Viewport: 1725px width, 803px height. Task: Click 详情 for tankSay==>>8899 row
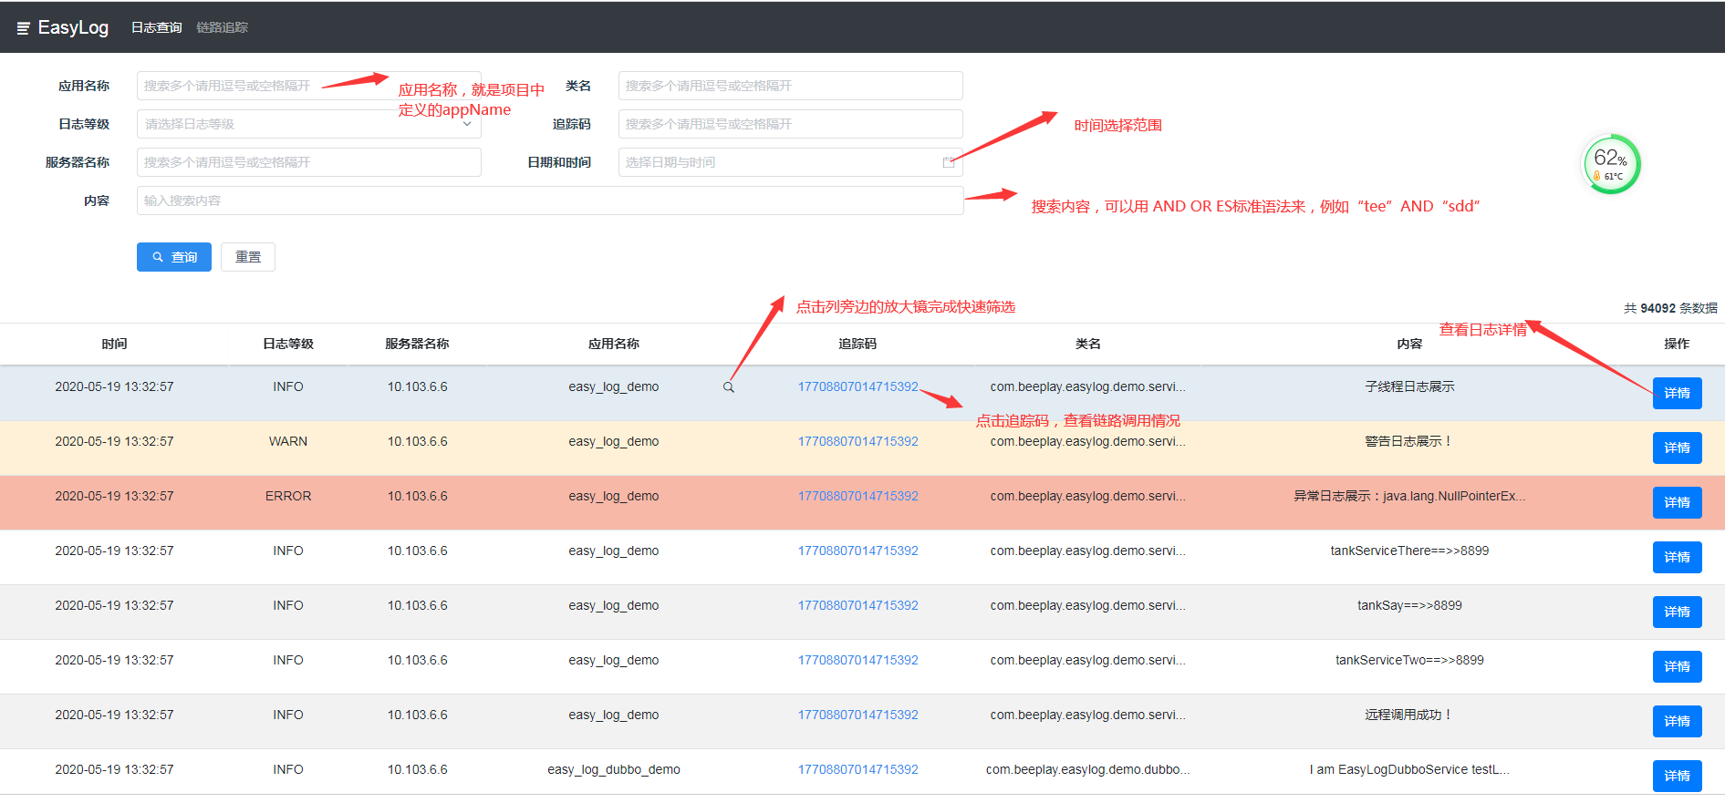pos(1677,612)
